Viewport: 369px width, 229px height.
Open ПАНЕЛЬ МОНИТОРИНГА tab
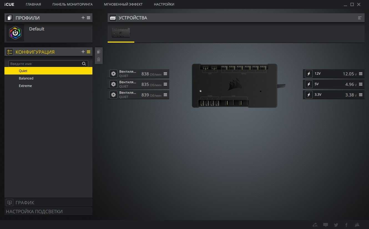click(72, 4)
